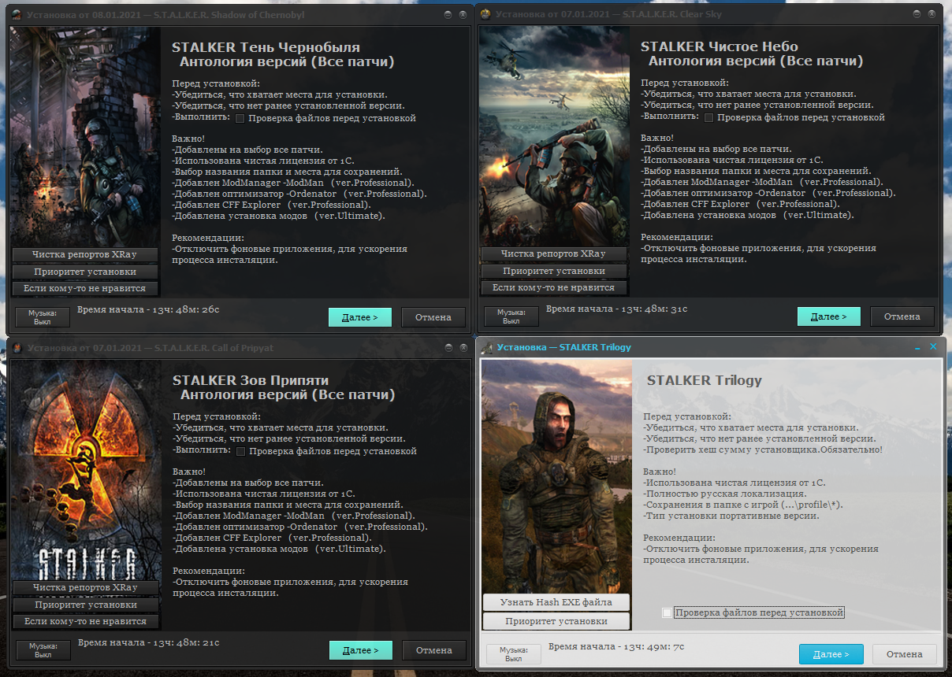Click Далее in STALKER Trilogy installer
This screenshot has width=952, height=677.
[x=831, y=654]
